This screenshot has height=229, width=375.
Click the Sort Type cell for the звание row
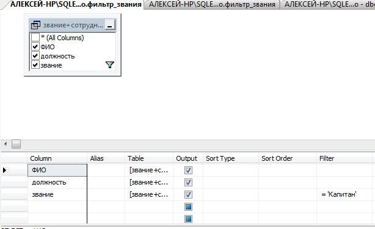(x=231, y=195)
